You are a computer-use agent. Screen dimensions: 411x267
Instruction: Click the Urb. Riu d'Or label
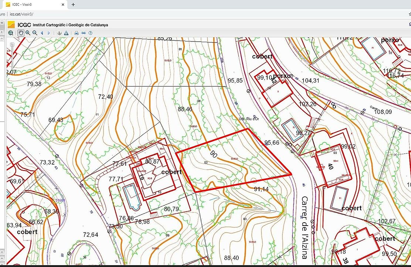pos(249,119)
